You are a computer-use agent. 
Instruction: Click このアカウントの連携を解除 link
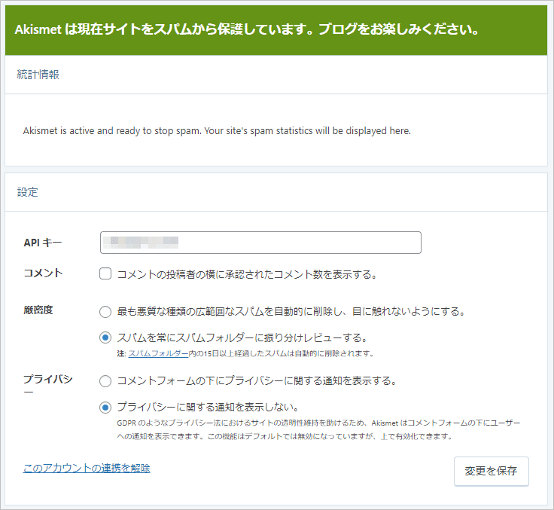87,468
